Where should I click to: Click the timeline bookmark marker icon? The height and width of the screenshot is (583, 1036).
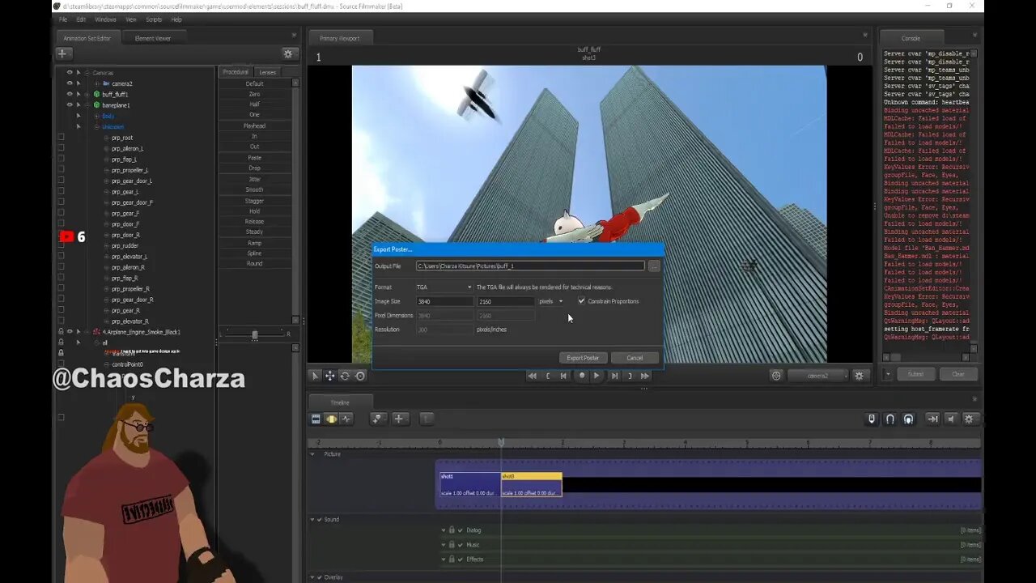tap(872, 419)
